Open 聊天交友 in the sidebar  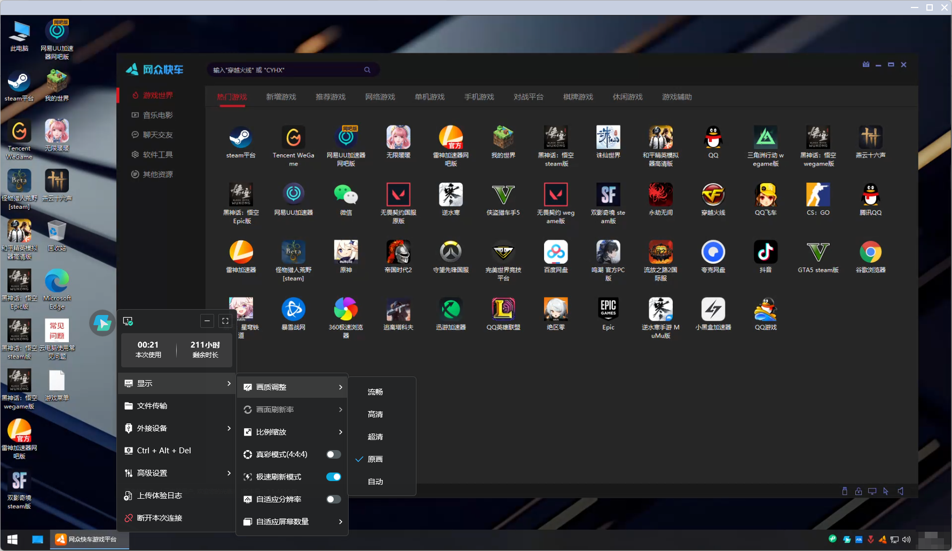point(152,135)
